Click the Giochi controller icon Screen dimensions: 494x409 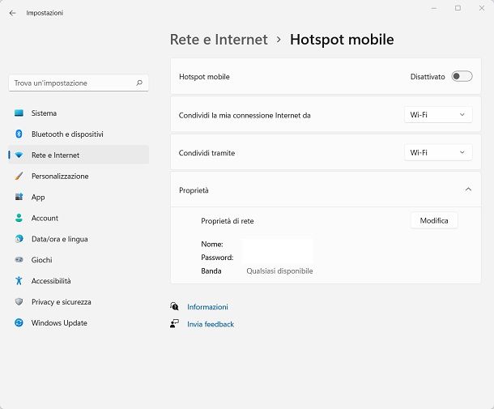click(19, 261)
